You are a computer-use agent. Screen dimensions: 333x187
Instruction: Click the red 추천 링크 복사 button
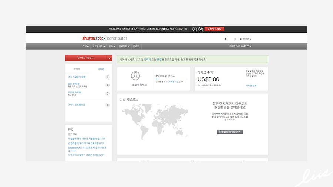point(214,29)
